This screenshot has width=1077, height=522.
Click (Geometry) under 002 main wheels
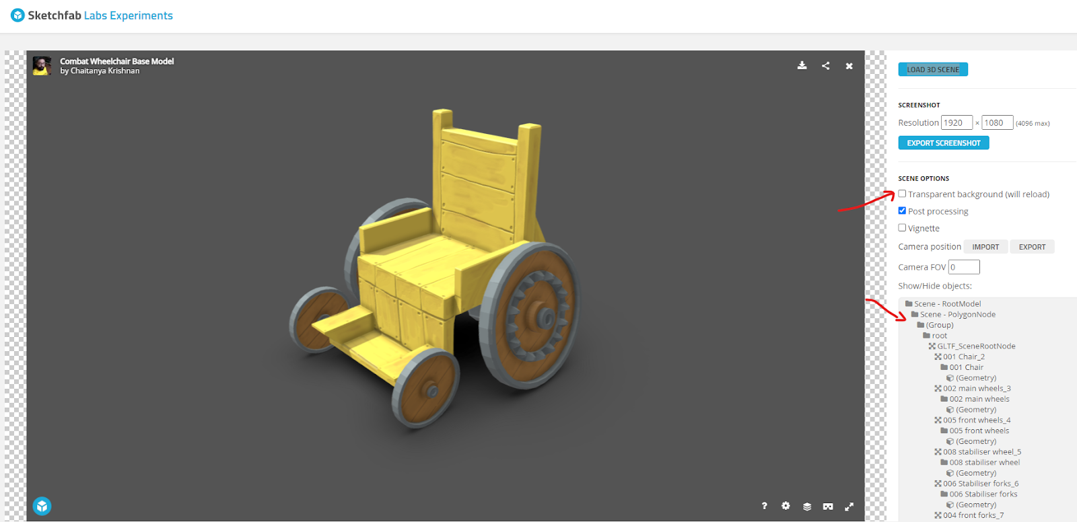coord(971,410)
